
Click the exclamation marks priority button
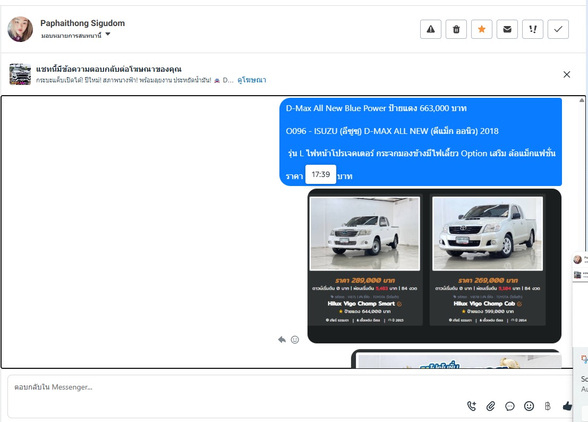(x=533, y=29)
